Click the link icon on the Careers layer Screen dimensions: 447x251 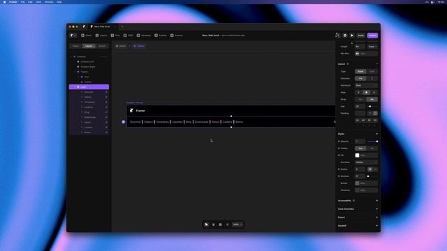coord(106,128)
